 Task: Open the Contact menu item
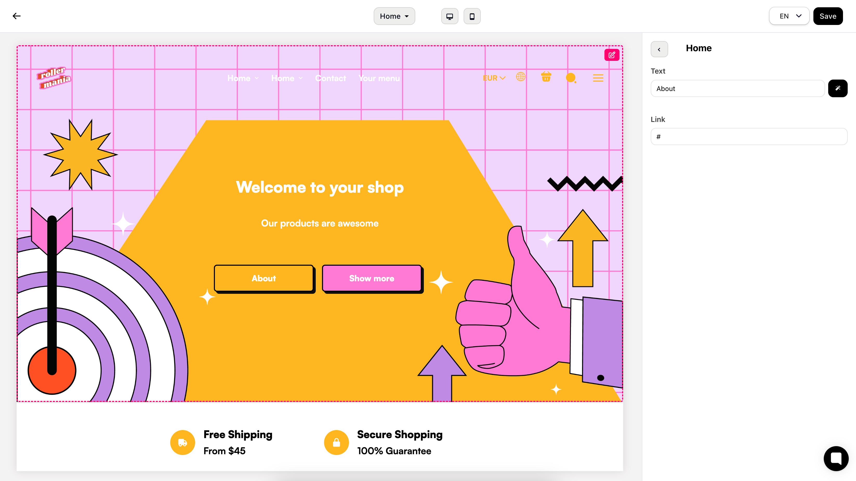tap(330, 79)
